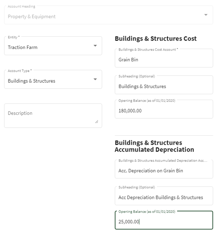The image size is (222, 234).
Task: Click the Entity field label
Action: [x=13, y=37]
